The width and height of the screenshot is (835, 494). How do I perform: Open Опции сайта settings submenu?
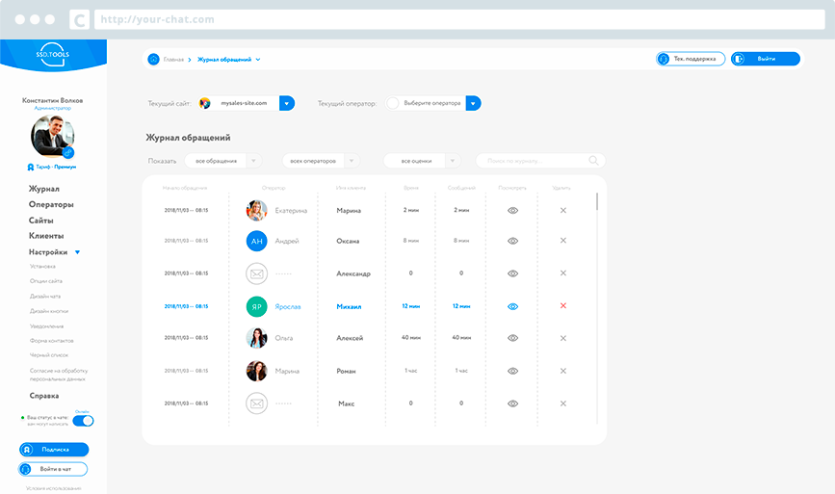46,281
